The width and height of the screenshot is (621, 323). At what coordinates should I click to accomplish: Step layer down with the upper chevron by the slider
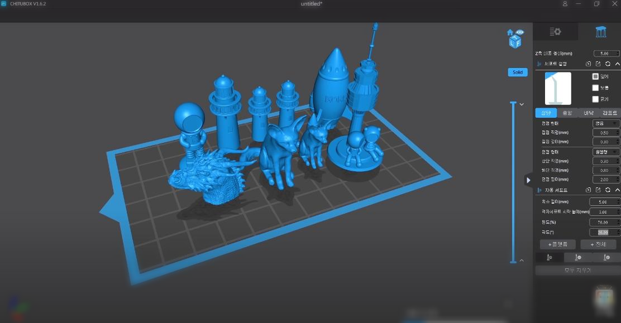522,104
